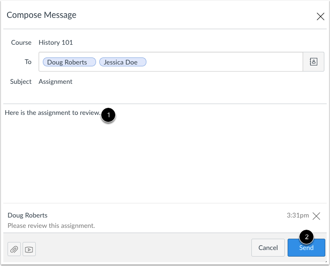
Task: Send the message
Action: (306, 248)
